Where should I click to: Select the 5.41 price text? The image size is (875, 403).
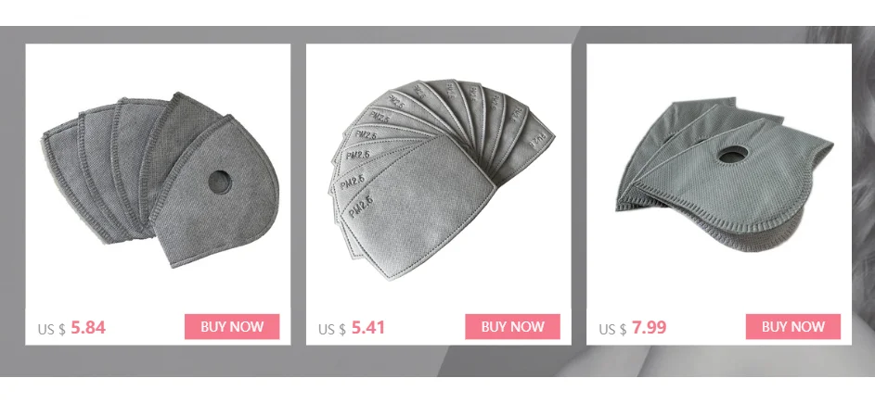coord(368,328)
